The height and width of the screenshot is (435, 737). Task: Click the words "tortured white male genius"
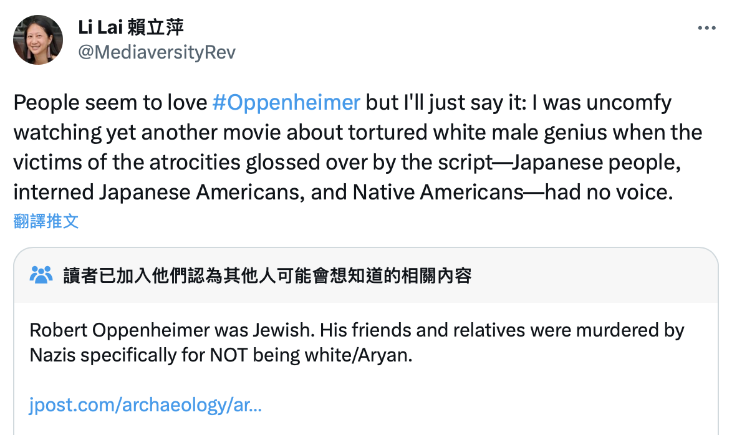click(x=466, y=133)
